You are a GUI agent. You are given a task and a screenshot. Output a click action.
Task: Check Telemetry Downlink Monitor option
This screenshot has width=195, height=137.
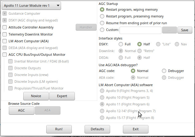(x=5, y=34)
